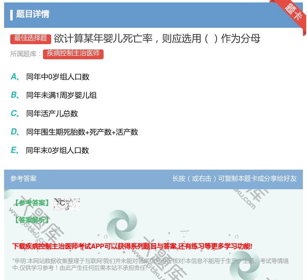Viewport: 307px width, 280px height.
Task: Click the 【参考答案】 green label
Action: click(32, 203)
